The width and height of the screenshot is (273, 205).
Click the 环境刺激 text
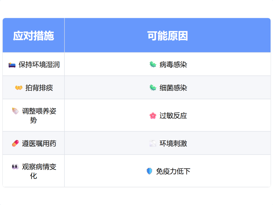(x=173, y=143)
